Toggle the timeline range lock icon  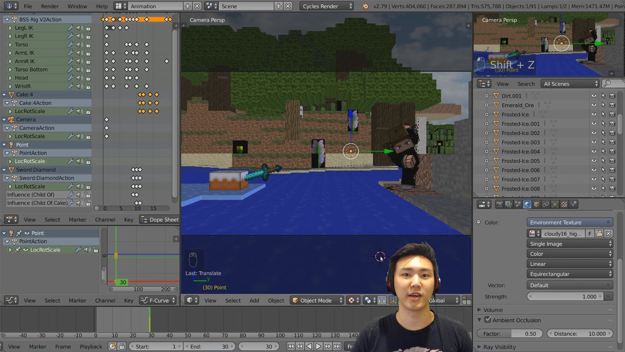[x=122, y=347]
